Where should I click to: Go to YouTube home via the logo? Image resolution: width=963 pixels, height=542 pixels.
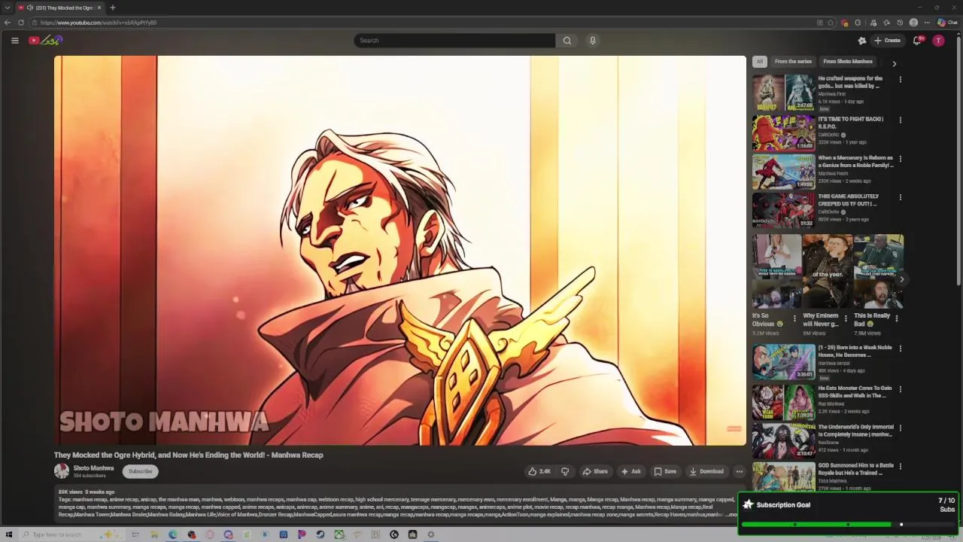tap(45, 41)
